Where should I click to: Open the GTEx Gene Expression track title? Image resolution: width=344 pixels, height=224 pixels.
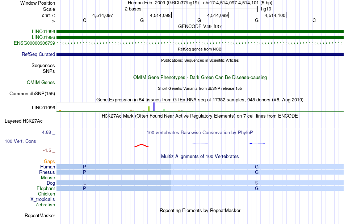coord(200,100)
